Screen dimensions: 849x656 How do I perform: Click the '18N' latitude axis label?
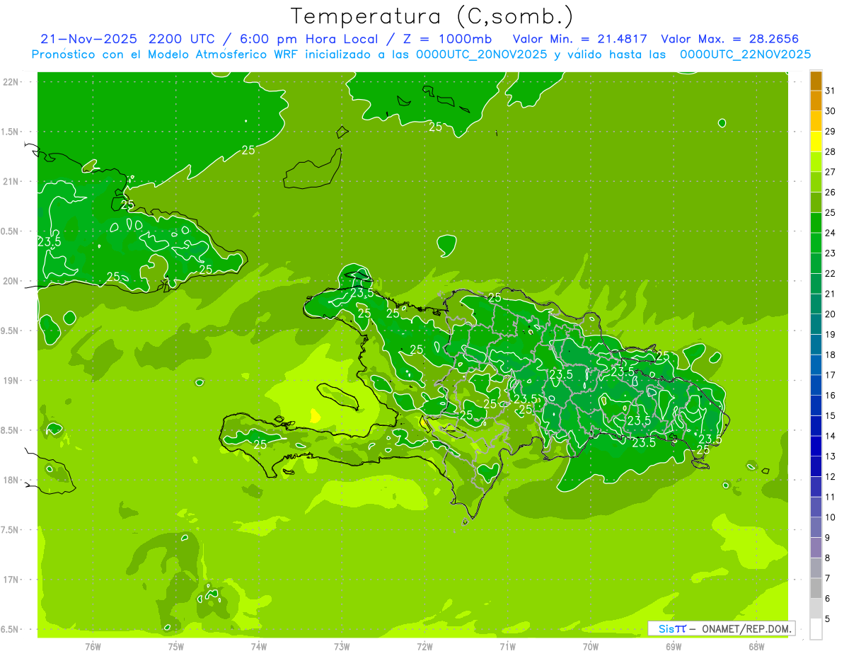point(12,480)
